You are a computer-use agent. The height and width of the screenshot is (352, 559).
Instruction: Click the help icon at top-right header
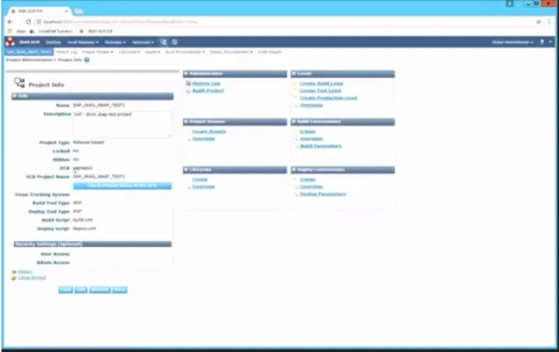[543, 41]
